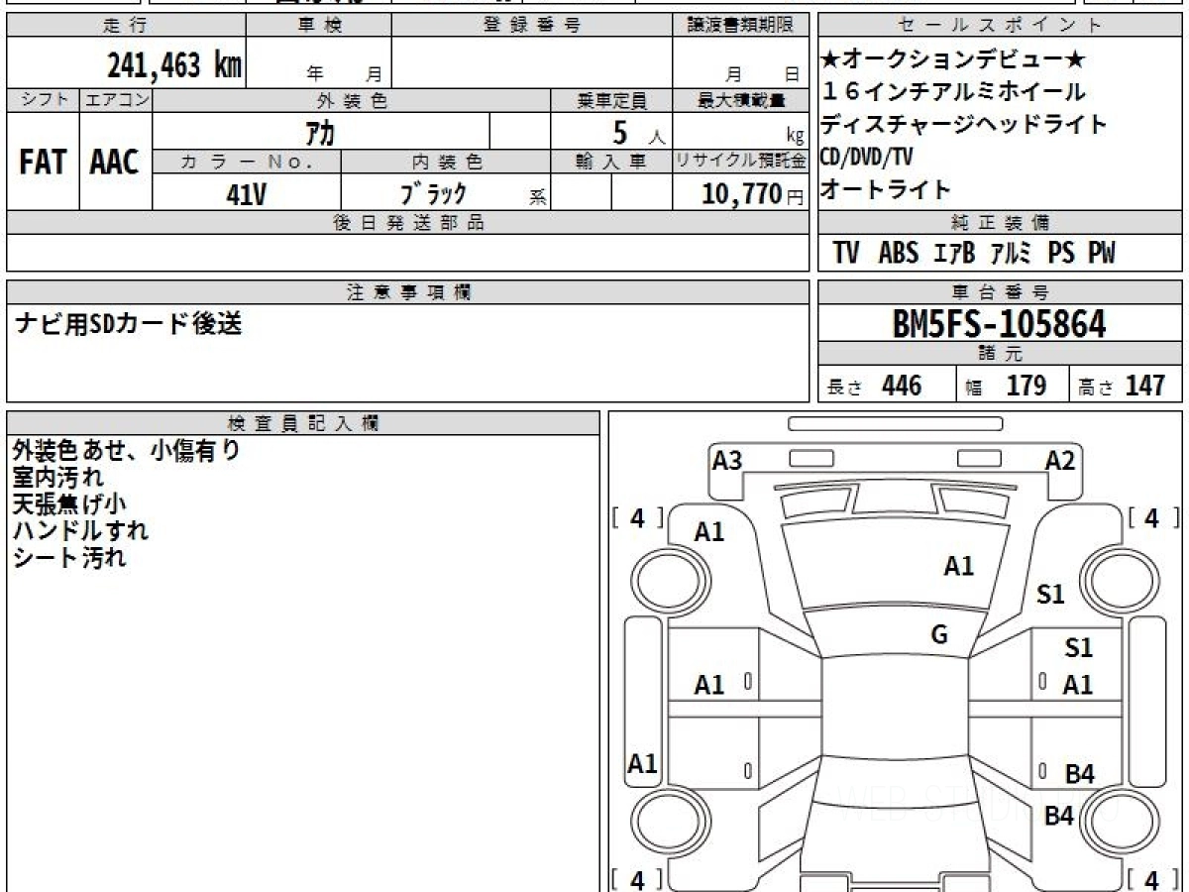Click the アカ exterior color value
The image size is (1189, 892).
pyautogui.click(x=321, y=131)
